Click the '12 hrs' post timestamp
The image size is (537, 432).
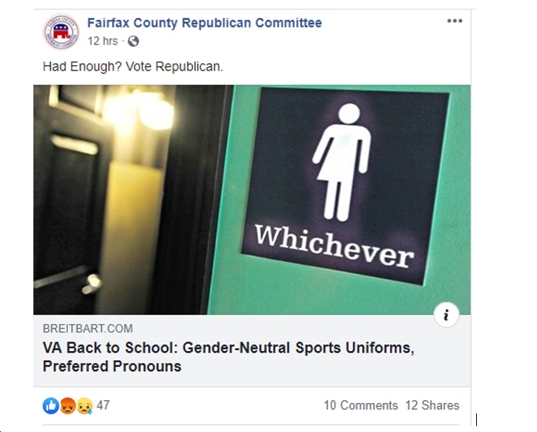click(102, 41)
